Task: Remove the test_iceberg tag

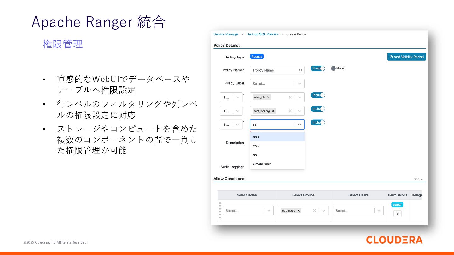Action: tap(273, 111)
